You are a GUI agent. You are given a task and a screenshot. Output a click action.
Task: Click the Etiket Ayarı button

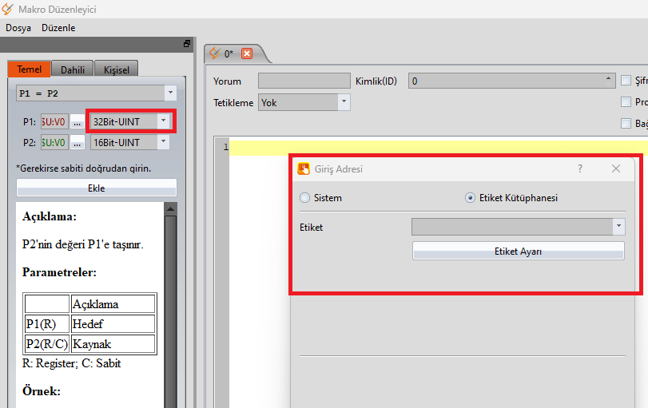518,251
